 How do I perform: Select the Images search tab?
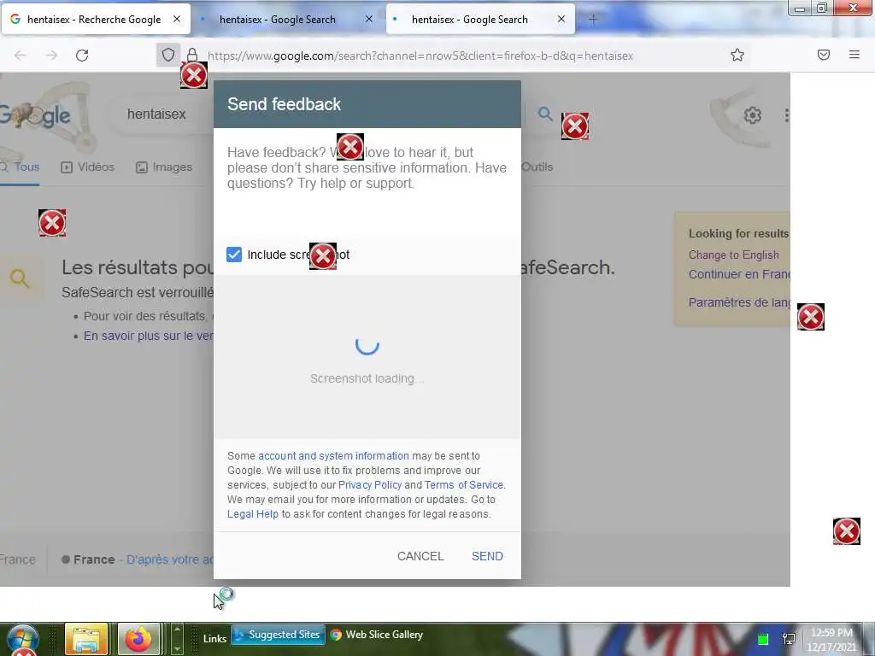point(164,167)
